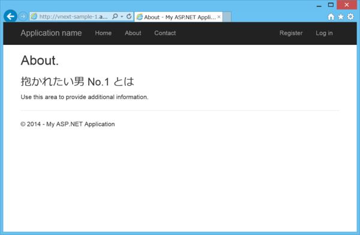Open browser Tools gear icon
Image resolution: width=360 pixels, height=235 pixels.
350,17
